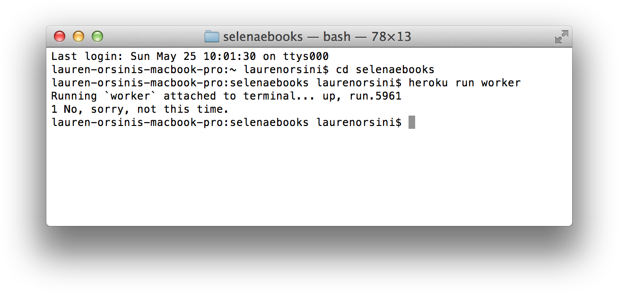Click the gray terminal cursor block

pos(412,122)
